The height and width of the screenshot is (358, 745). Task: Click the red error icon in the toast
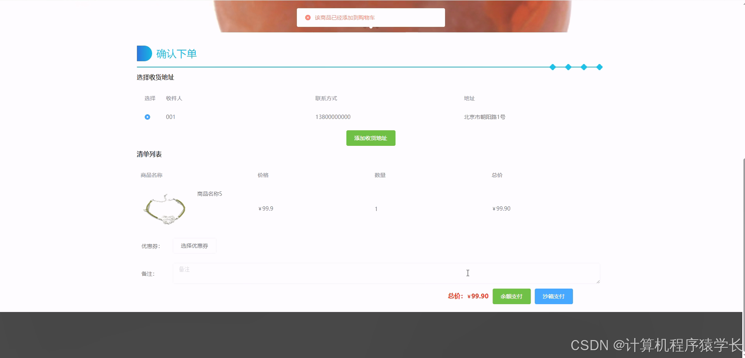(x=308, y=18)
